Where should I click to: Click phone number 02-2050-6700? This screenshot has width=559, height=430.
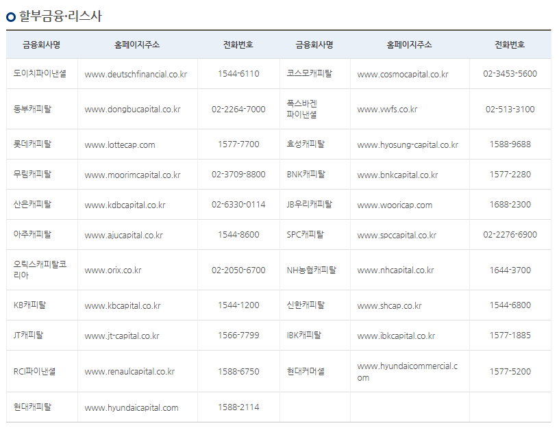tap(238, 270)
